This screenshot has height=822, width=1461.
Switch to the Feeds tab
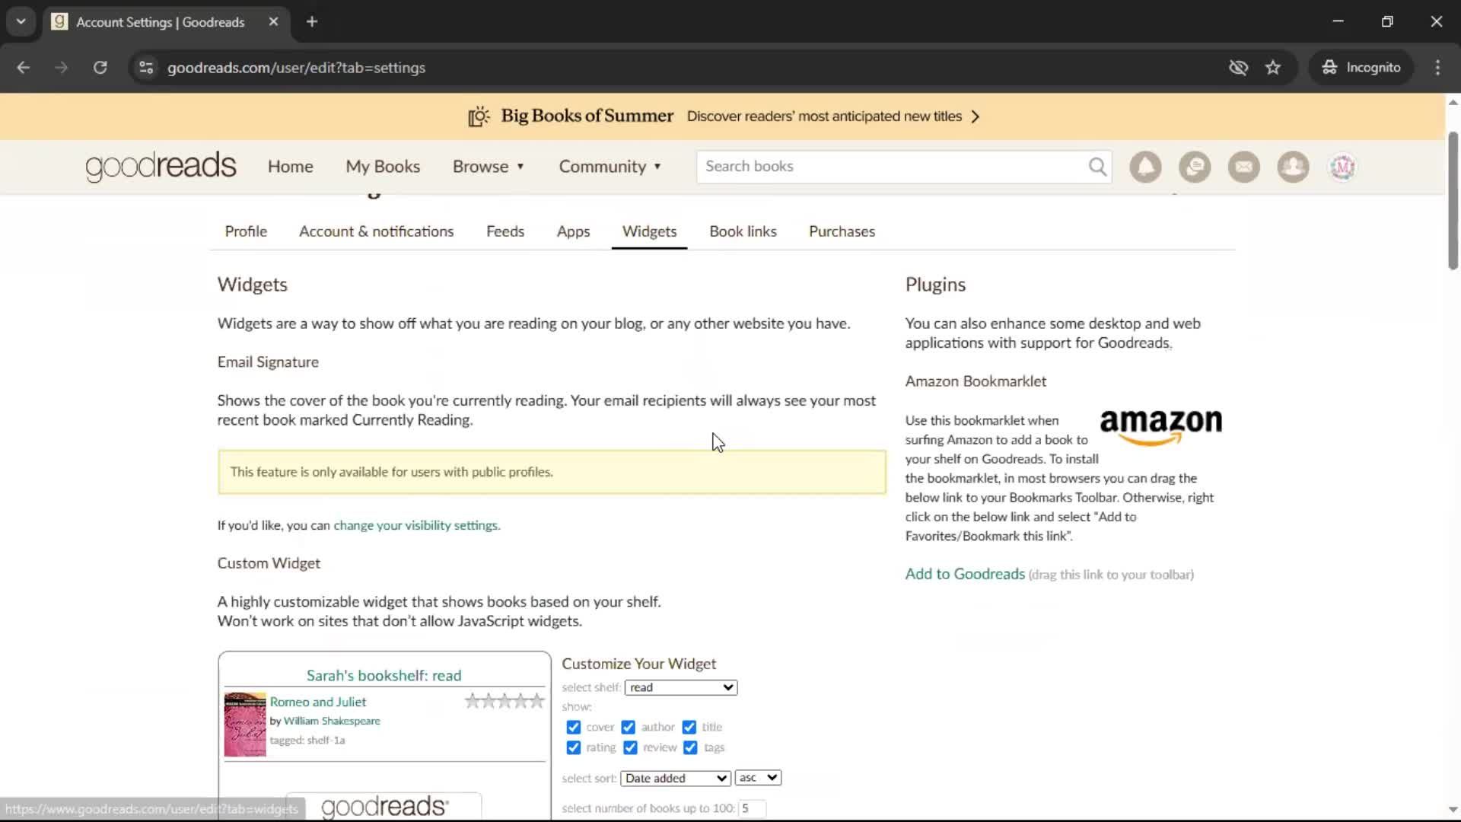pos(505,231)
